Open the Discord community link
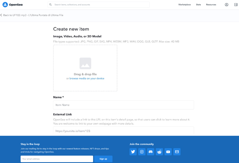Viewport: 239px width, 163px height. coord(151,152)
